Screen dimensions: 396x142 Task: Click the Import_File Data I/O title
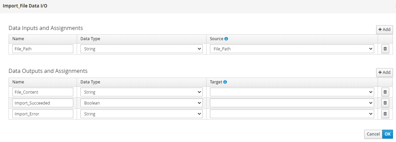click(x=25, y=6)
